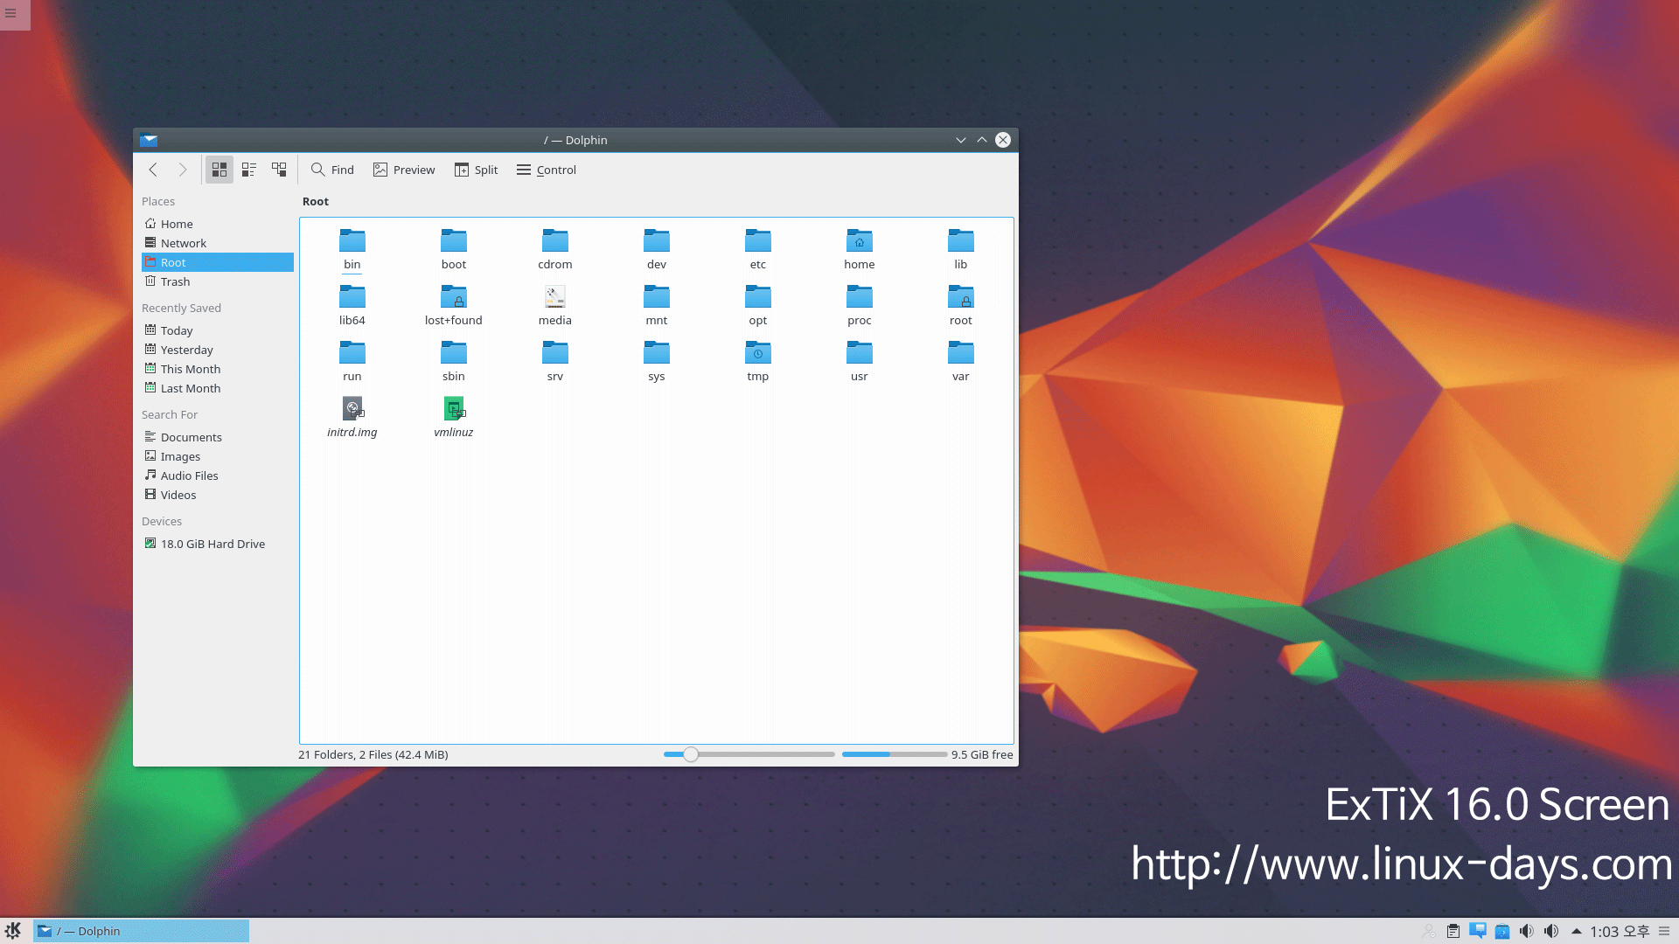
Task: Open the Find search tool
Action: pyautogui.click(x=332, y=170)
